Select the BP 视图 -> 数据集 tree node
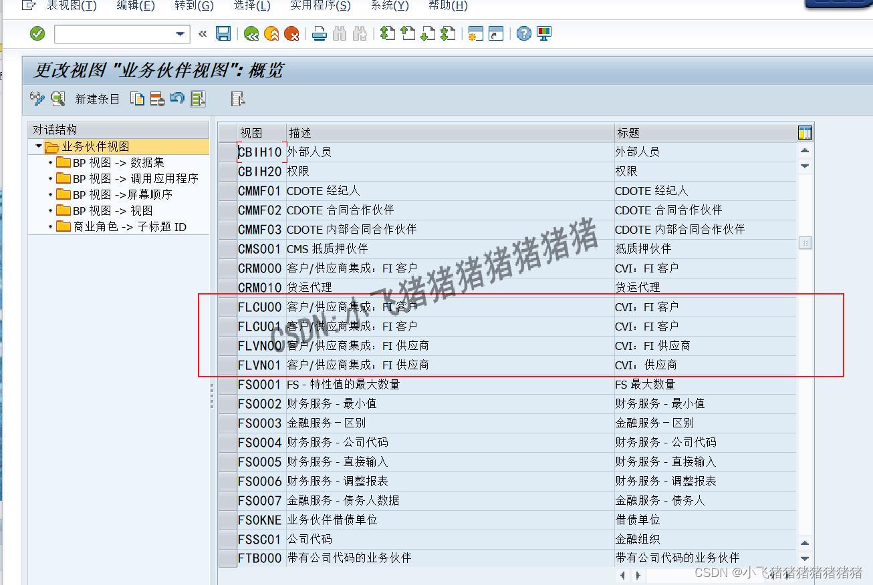Image resolution: width=873 pixels, height=585 pixels. [x=118, y=162]
